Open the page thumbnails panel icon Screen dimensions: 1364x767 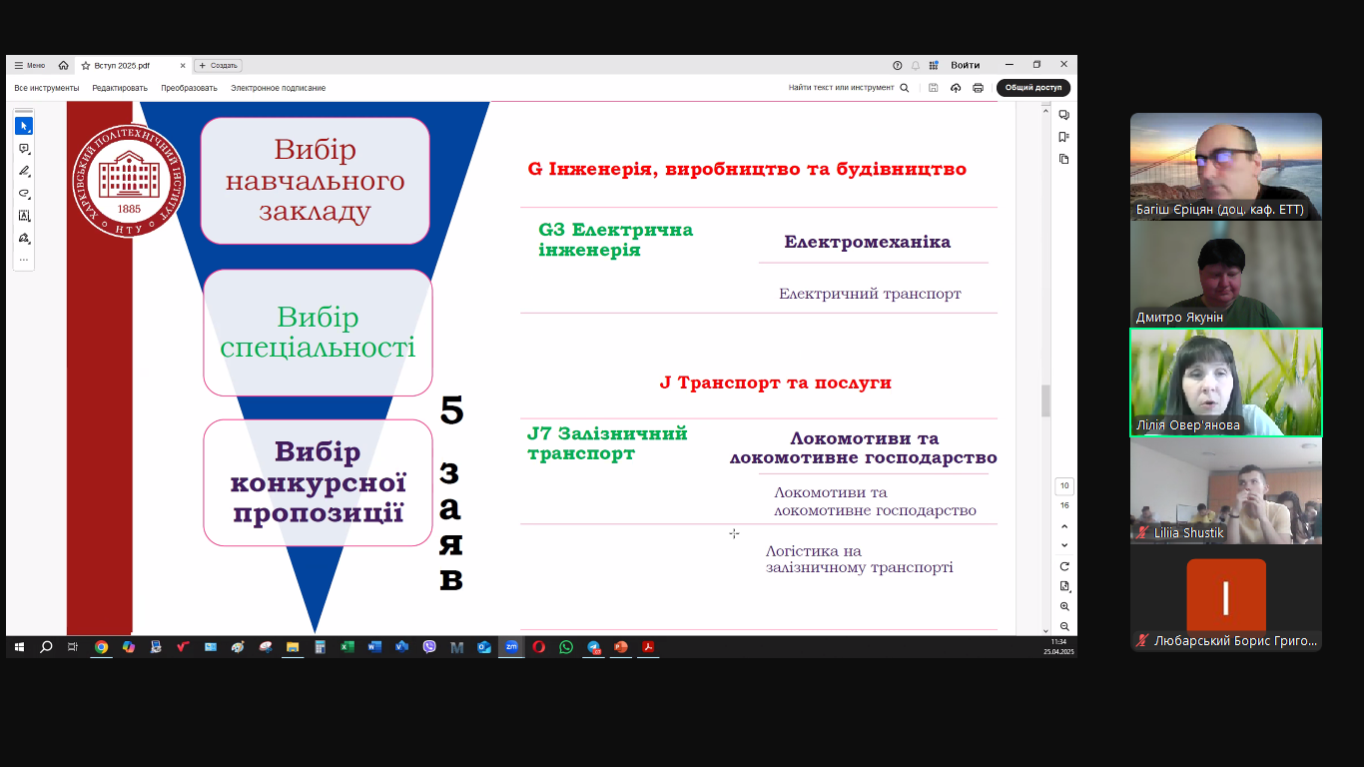(1064, 159)
